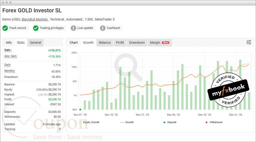Viewport: 256px width, 142px height.
Task: Click the gray Live update warning icon
Action: point(74,28)
